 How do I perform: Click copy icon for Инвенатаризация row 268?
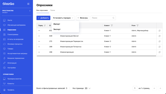(159, 52)
